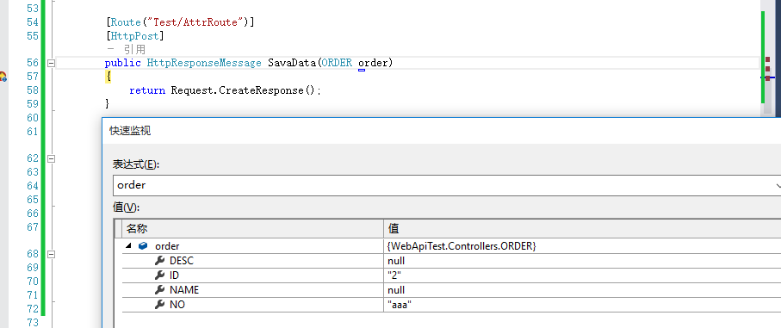The width and height of the screenshot is (781, 328).
Task: Click the debugger icon in left margin
Action: [3, 77]
